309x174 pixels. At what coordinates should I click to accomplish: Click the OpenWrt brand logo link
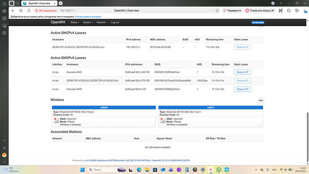(58, 22)
